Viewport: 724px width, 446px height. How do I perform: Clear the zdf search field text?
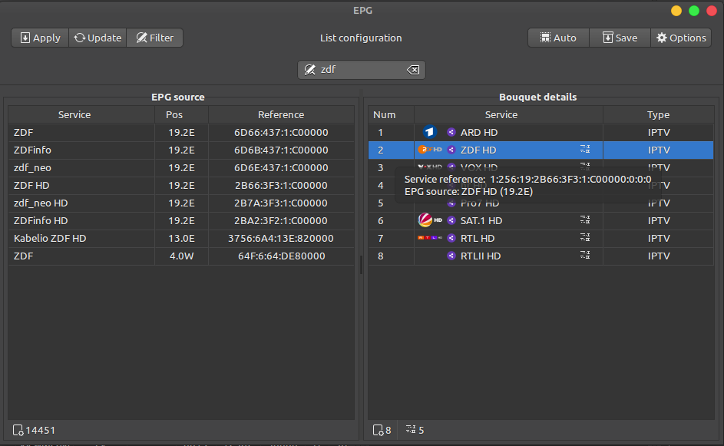tap(413, 70)
